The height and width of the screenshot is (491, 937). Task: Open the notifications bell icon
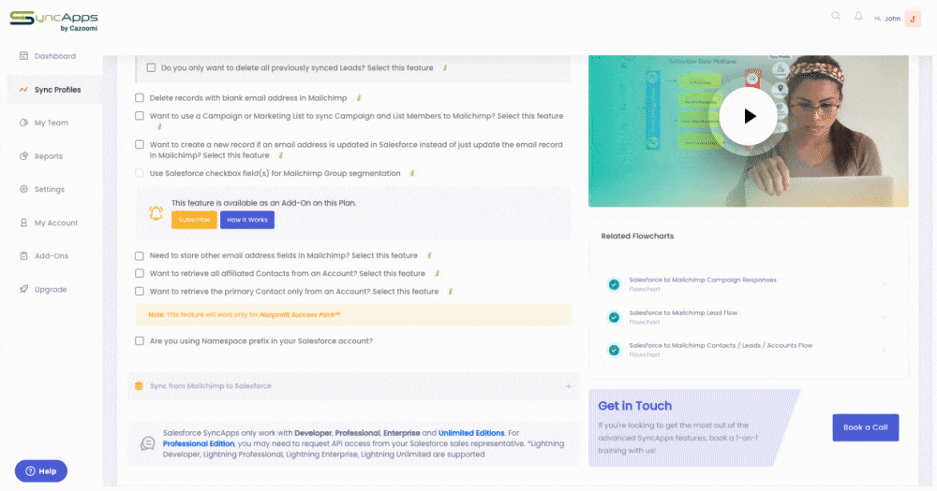pyautogui.click(x=858, y=16)
